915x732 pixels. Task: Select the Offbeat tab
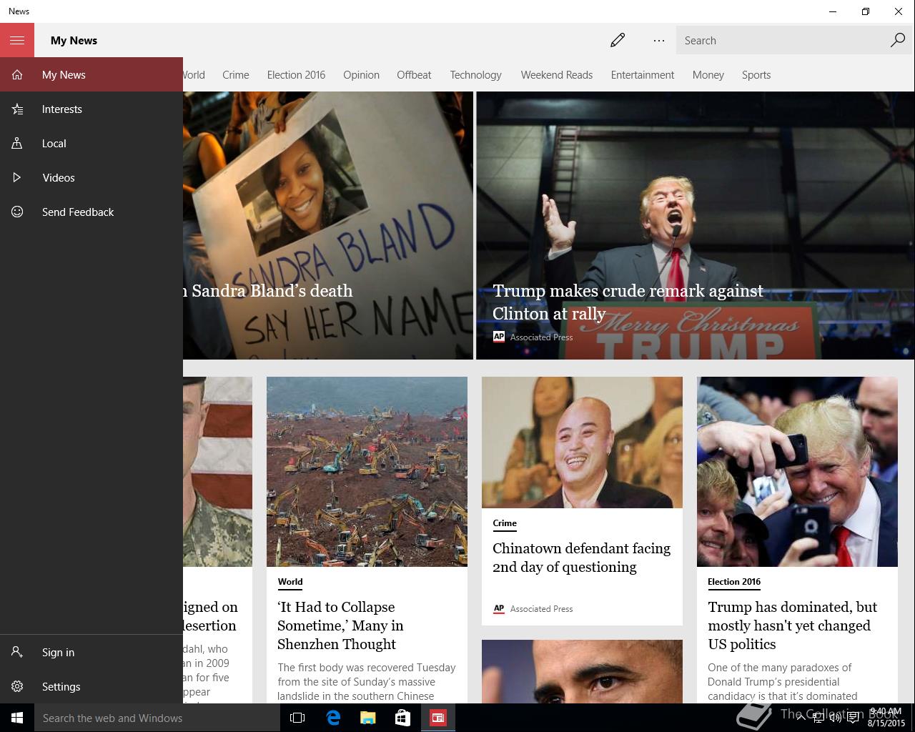tap(414, 74)
